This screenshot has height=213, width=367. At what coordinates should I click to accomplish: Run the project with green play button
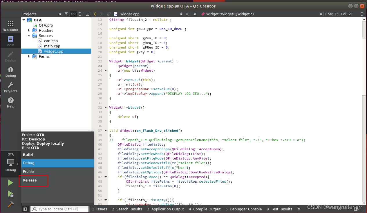[x=10, y=183]
